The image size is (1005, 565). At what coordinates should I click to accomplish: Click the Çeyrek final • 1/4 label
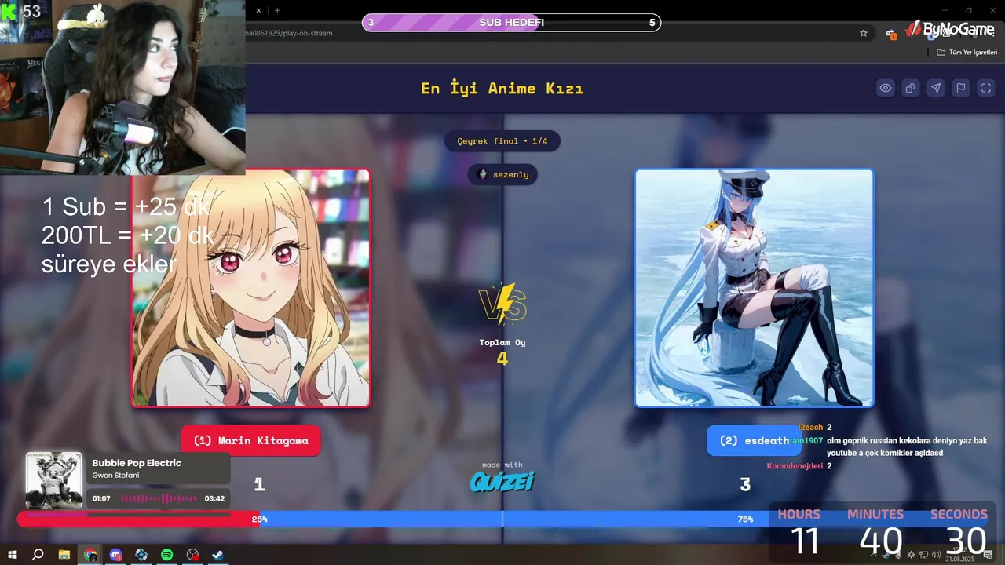502,141
